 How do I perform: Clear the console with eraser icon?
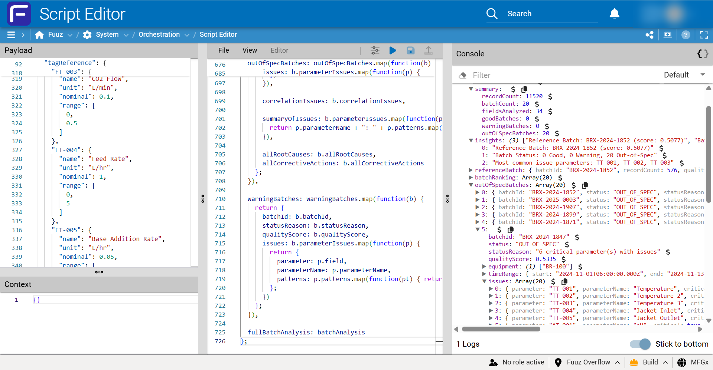[x=463, y=75]
